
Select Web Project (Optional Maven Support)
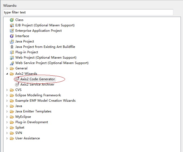point(46,58)
